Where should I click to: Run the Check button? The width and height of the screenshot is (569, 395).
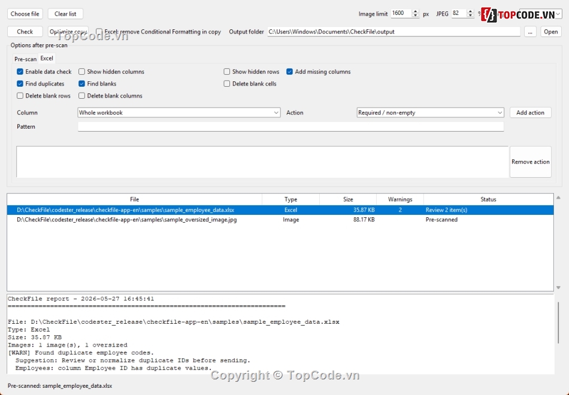click(25, 32)
